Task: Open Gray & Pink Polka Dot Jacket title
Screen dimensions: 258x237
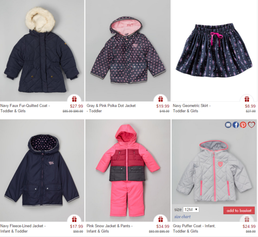Action: [x=111, y=108]
